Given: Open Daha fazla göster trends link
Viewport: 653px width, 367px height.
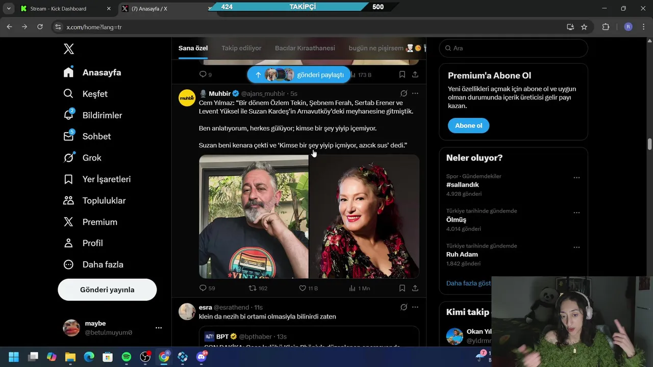Looking at the screenshot, I should (x=469, y=283).
